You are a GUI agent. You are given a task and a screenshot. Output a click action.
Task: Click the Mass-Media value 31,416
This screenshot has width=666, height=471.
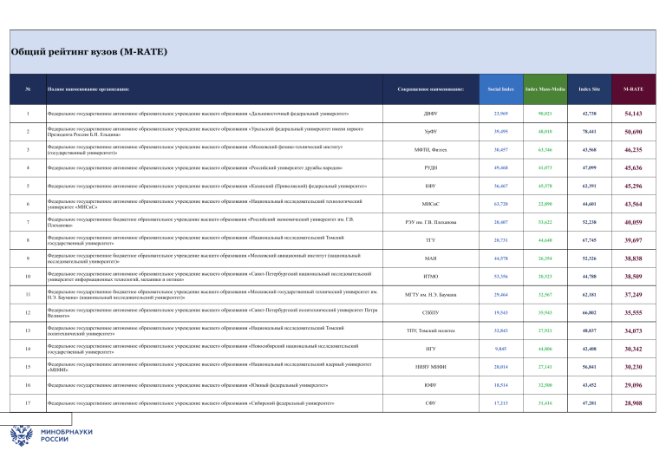[x=545, y=403]
